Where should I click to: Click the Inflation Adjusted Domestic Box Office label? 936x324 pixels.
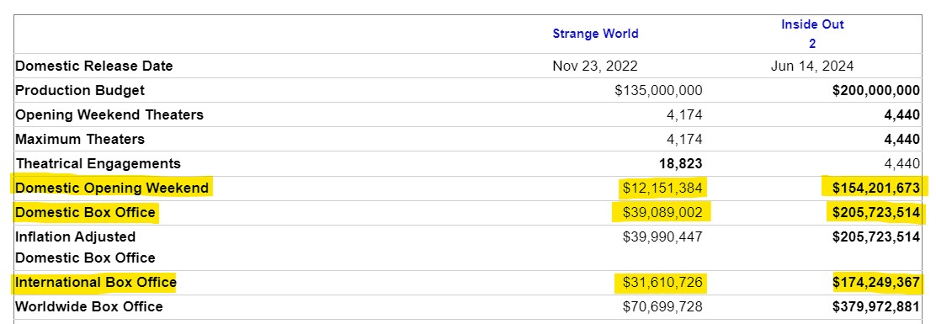tap(85, 247)
